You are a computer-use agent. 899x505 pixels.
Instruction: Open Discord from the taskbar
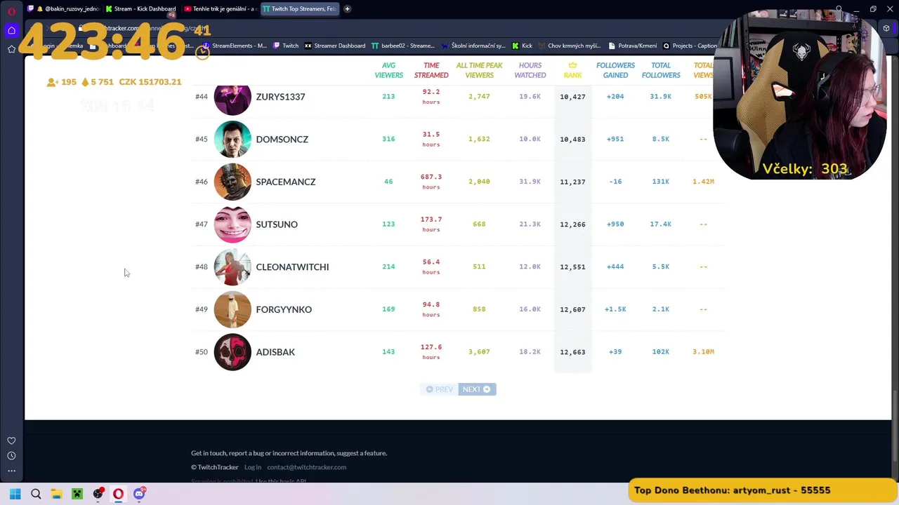[139, 494]
